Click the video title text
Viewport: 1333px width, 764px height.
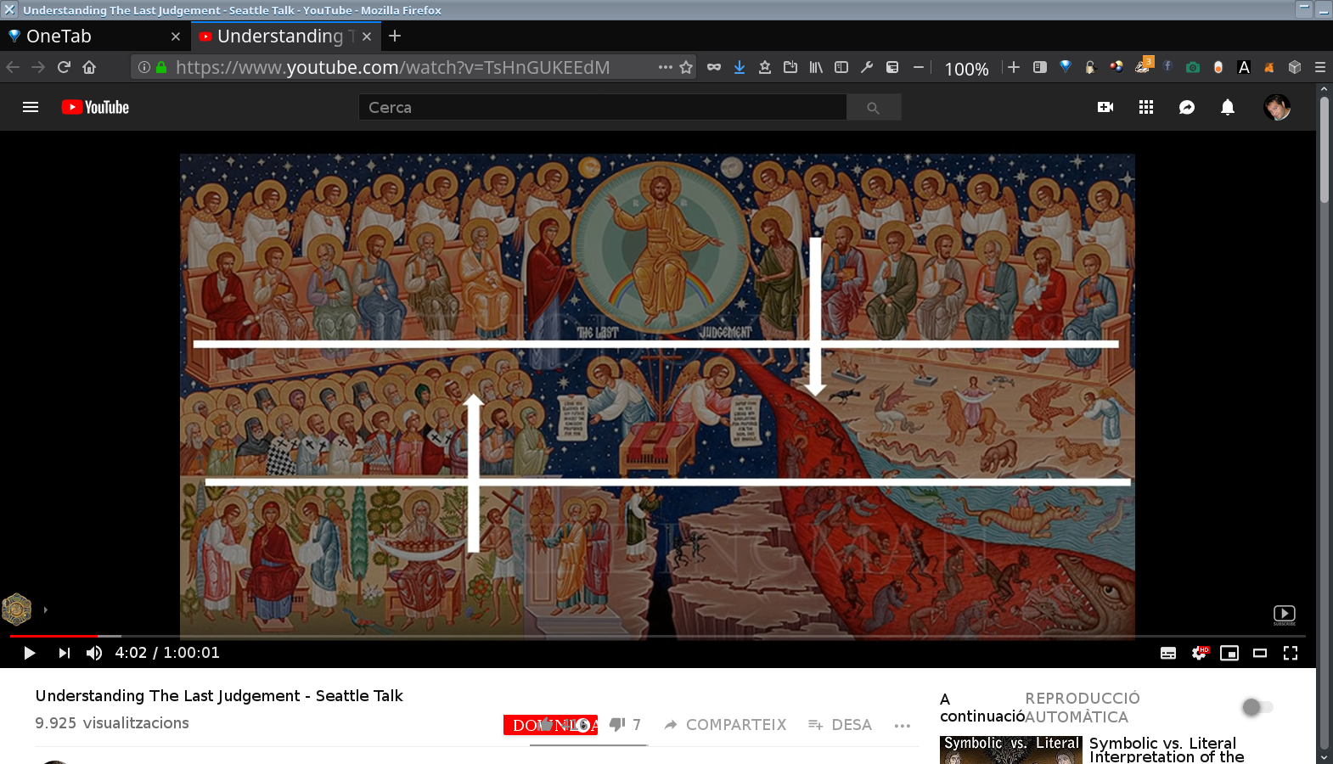coord(219,695)
